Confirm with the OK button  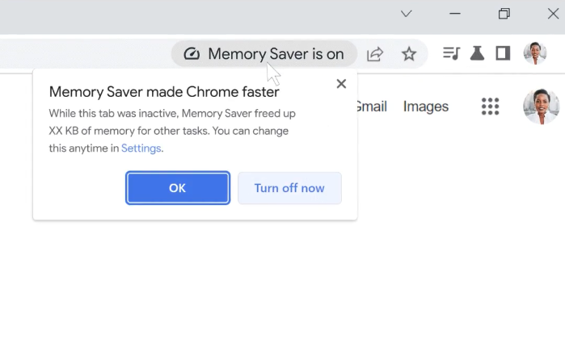tap(178, 188)
